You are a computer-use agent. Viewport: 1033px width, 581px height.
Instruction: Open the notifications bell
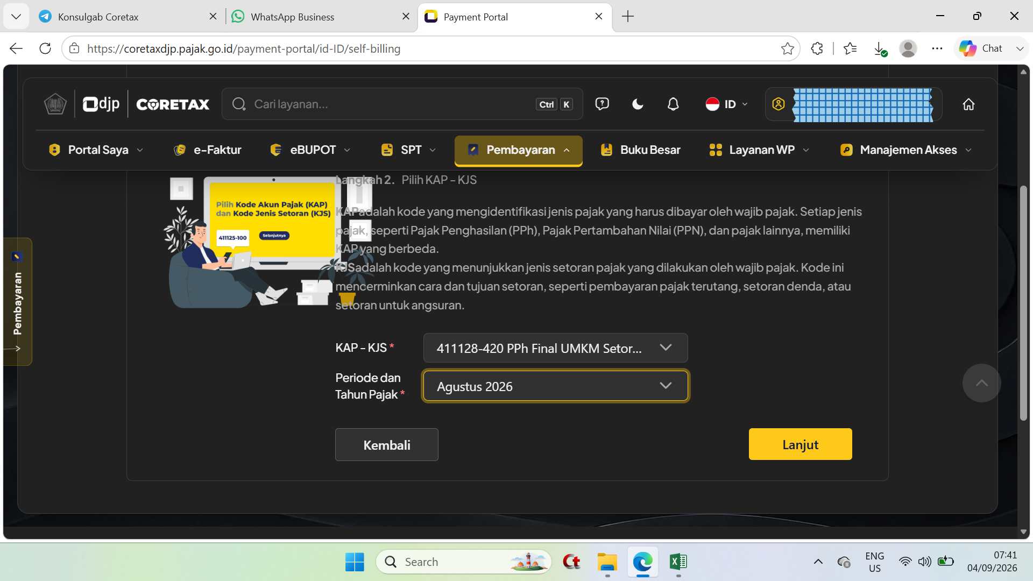[673, 104]
